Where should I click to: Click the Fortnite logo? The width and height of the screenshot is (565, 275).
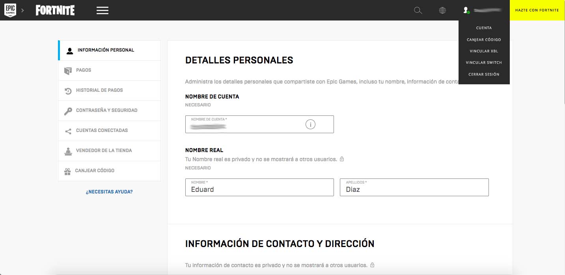[55, 10]
